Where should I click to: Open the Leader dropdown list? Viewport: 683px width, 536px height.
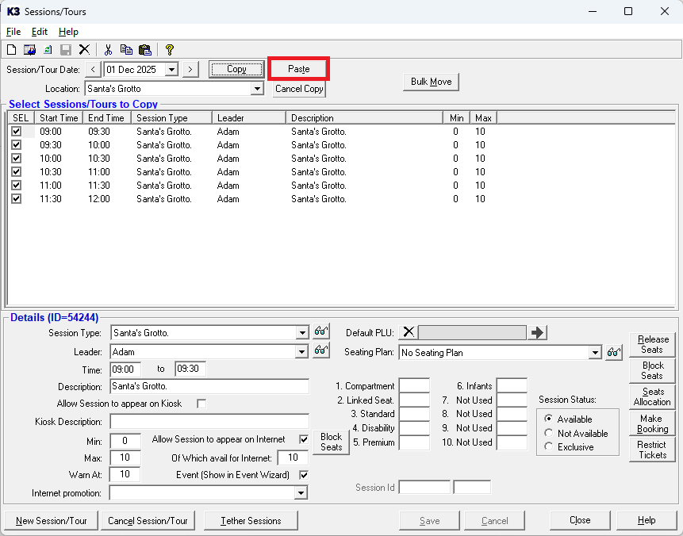click(301, 351)
